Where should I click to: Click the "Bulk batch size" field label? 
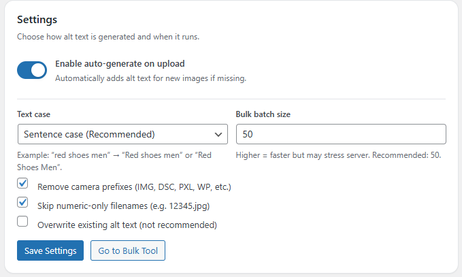coord(263,114)
